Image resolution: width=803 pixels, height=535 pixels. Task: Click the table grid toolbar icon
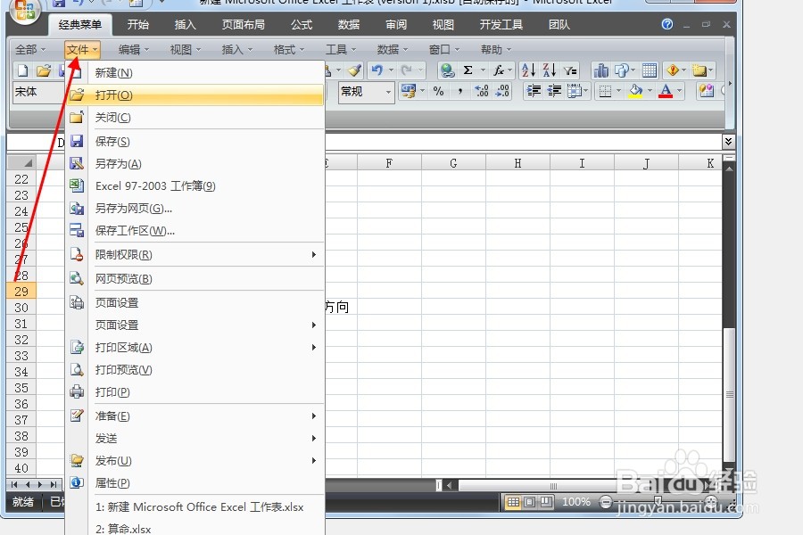650,70
